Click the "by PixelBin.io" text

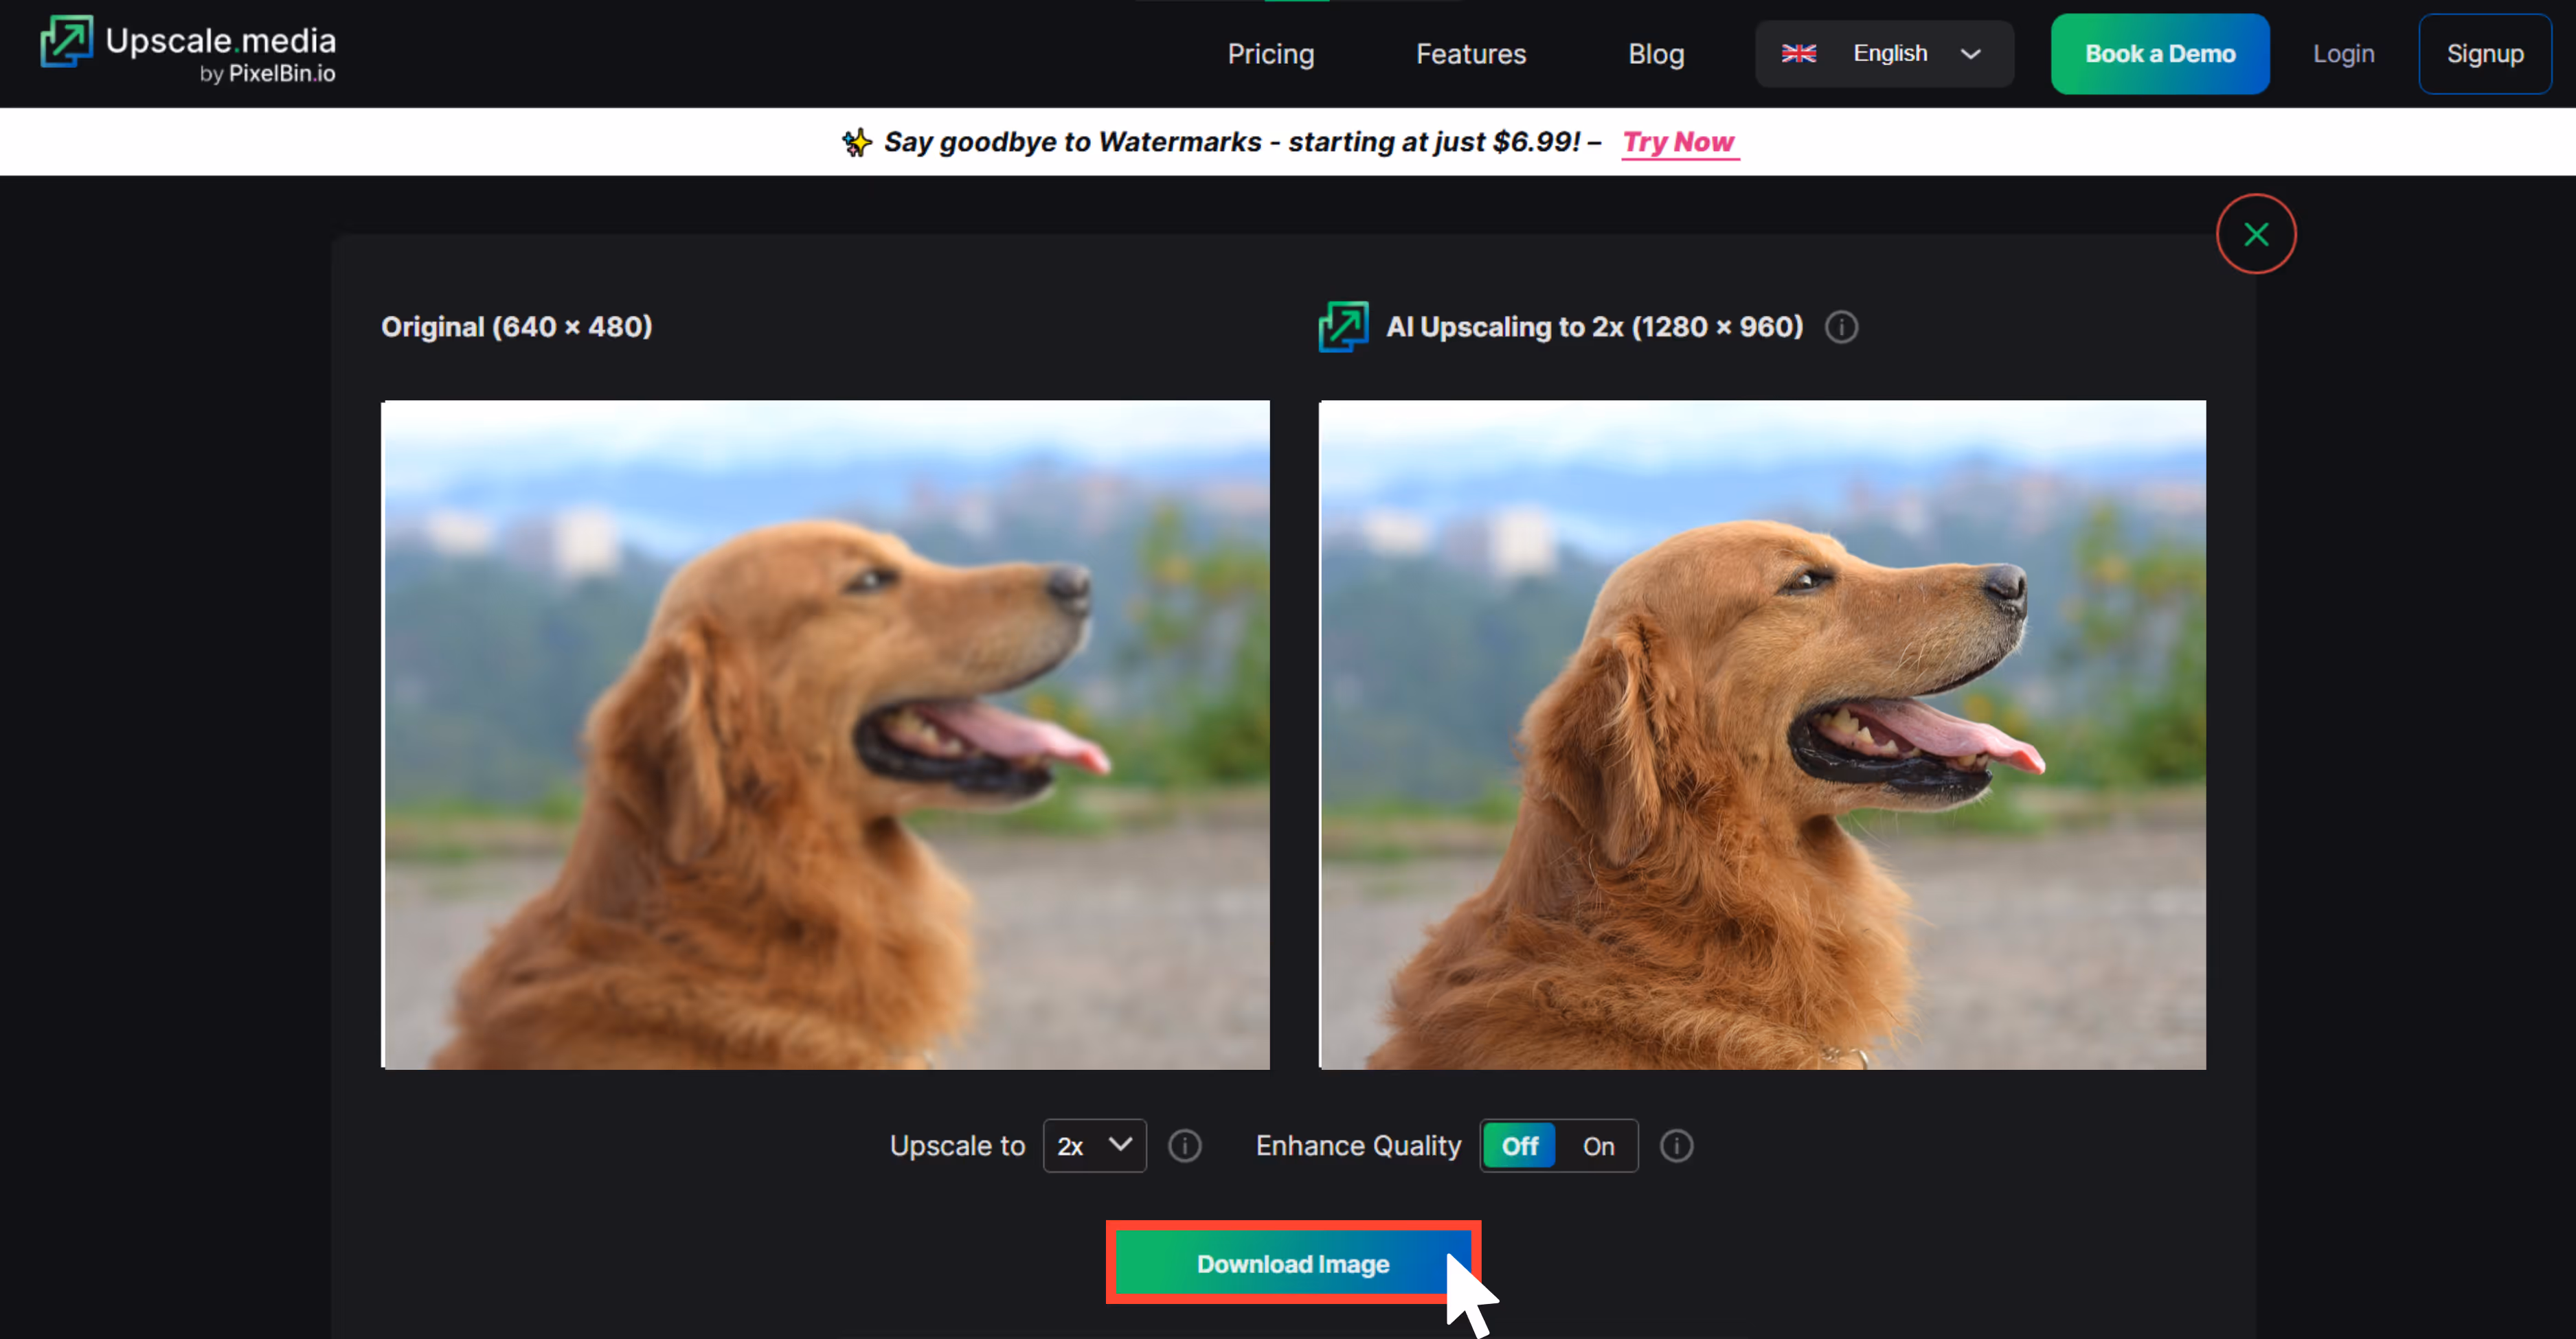(267, 74)
